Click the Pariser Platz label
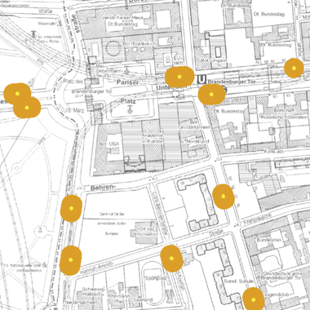Viewport: 310px width, 310px height. coord(128,91)
